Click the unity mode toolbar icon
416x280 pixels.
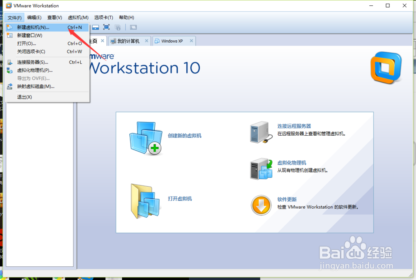pos(134,27)
